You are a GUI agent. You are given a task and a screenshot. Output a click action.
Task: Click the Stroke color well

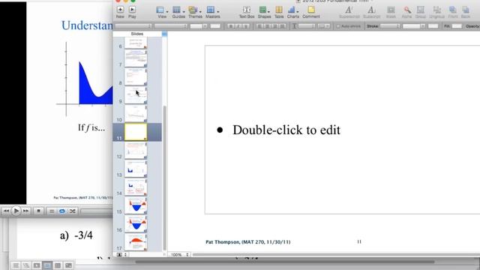[x=433, y=26]
